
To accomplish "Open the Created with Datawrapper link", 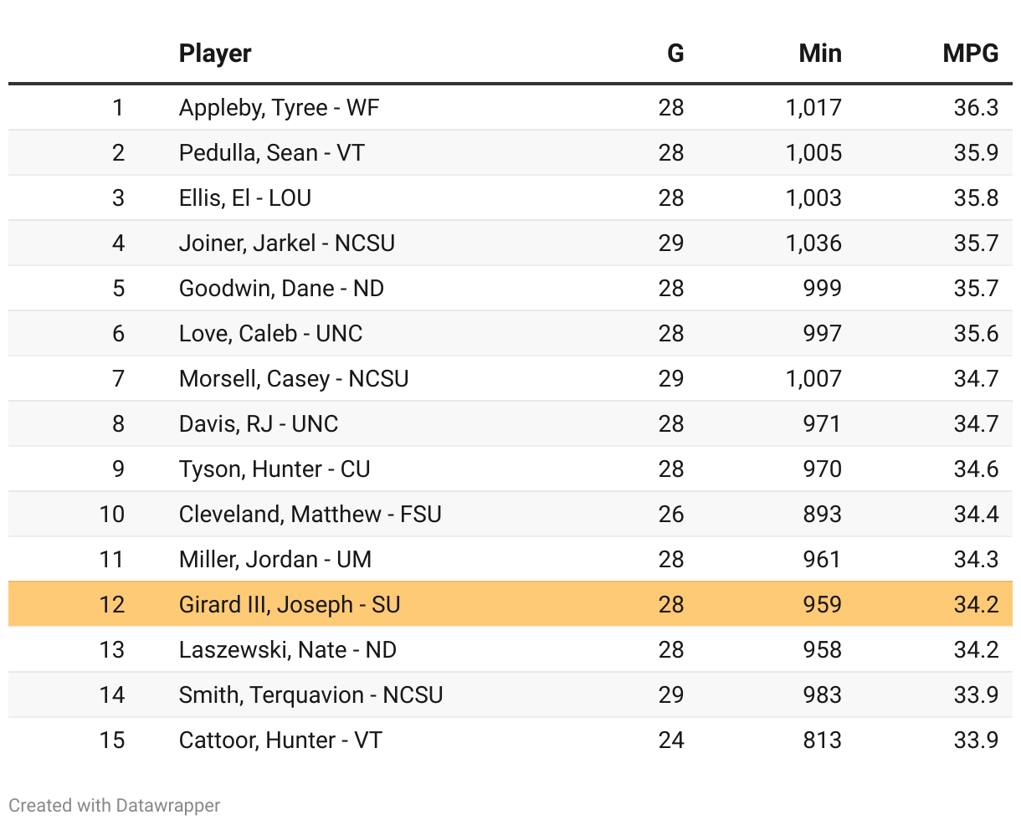I will tap(115, 805).
